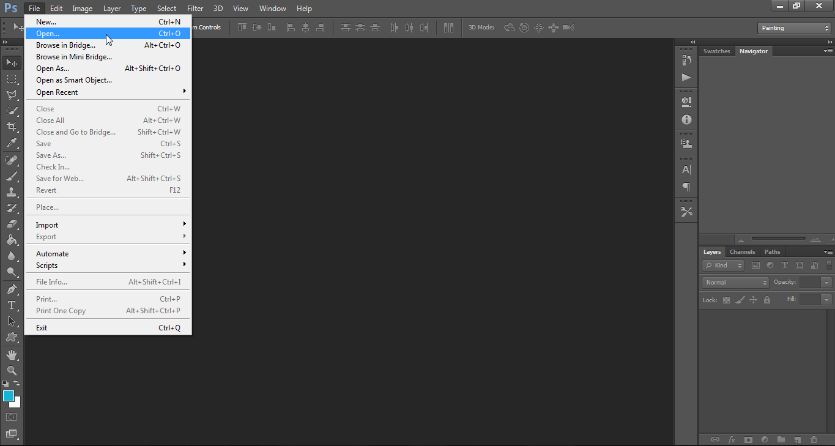Open the Fill slider dropdown arrow
The height and width of the screenshot is (446, 835).
click(827, 300)
